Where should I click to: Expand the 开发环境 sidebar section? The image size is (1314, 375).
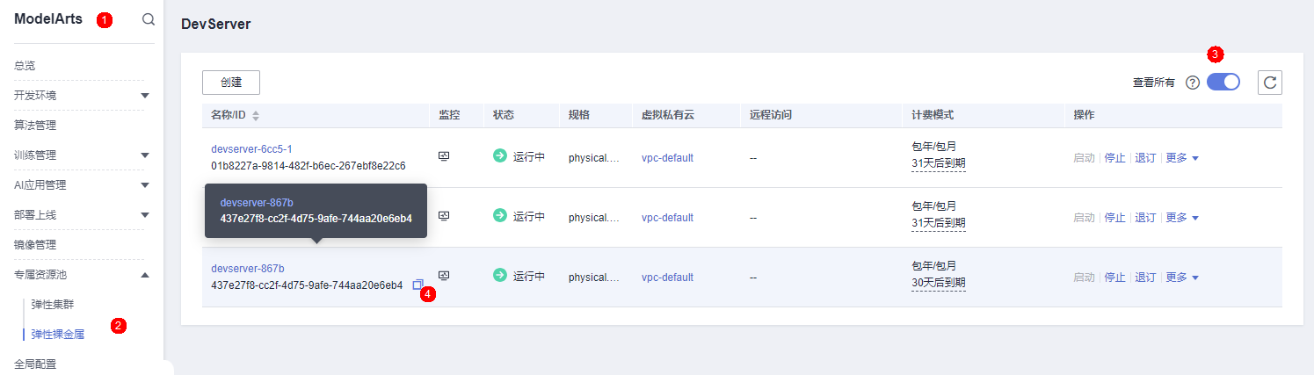(x=145, y=95)
